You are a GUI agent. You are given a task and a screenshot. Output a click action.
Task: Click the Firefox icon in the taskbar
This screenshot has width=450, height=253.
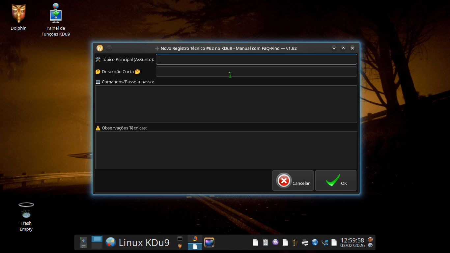[x=195, y=239]
